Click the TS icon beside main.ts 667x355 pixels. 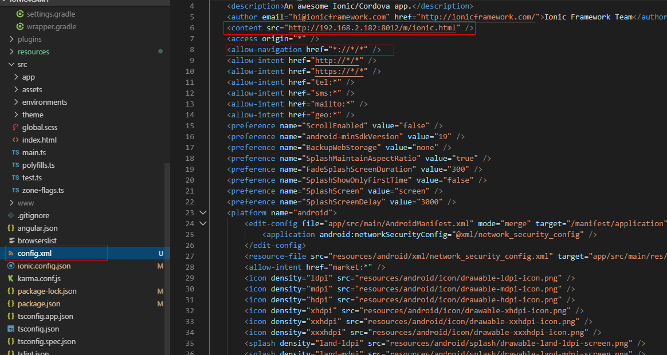[15, 152]
